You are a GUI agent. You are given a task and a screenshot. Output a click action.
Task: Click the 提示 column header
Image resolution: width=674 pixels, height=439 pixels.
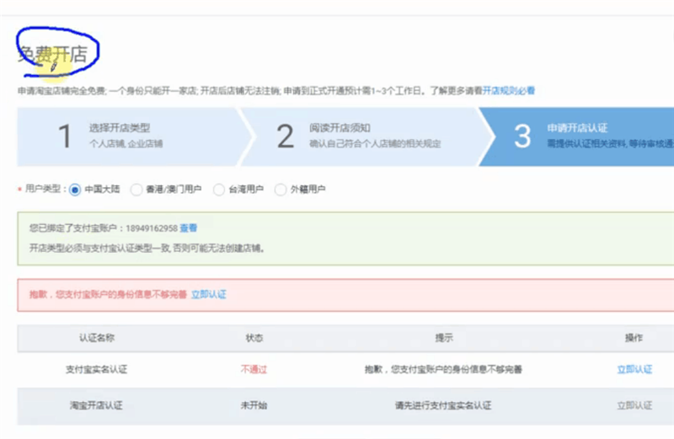click(444, 338)
